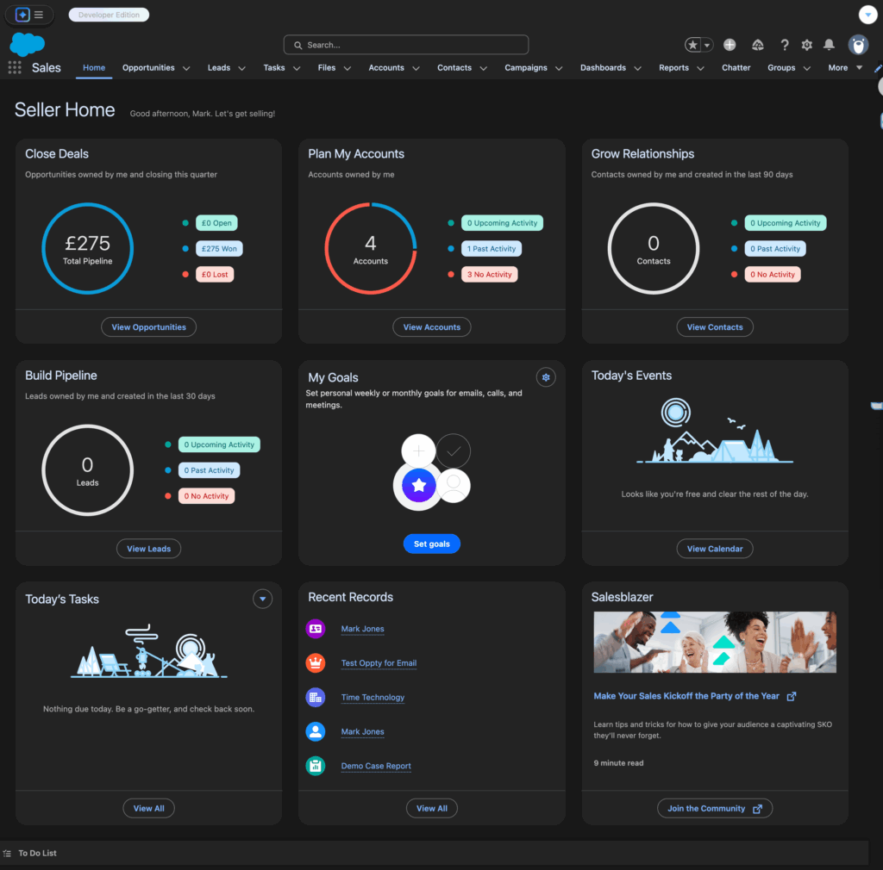
Task: Check notifications via the bell icon
Action: tap(829, 44)
